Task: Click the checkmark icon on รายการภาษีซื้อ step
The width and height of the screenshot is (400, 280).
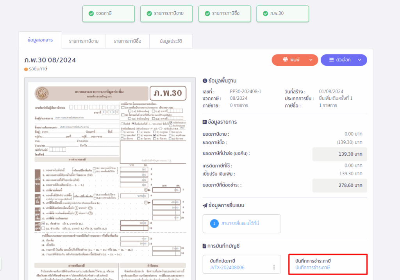Action: coord(207,14)
